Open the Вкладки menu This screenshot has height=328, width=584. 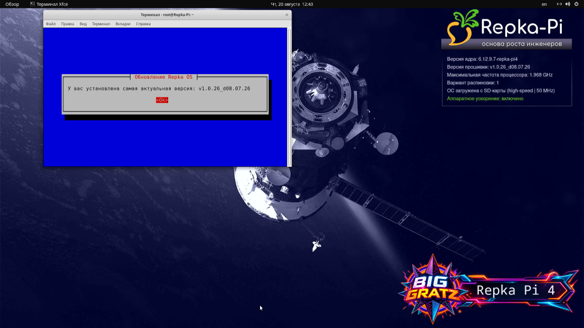[x=123, y=24]
